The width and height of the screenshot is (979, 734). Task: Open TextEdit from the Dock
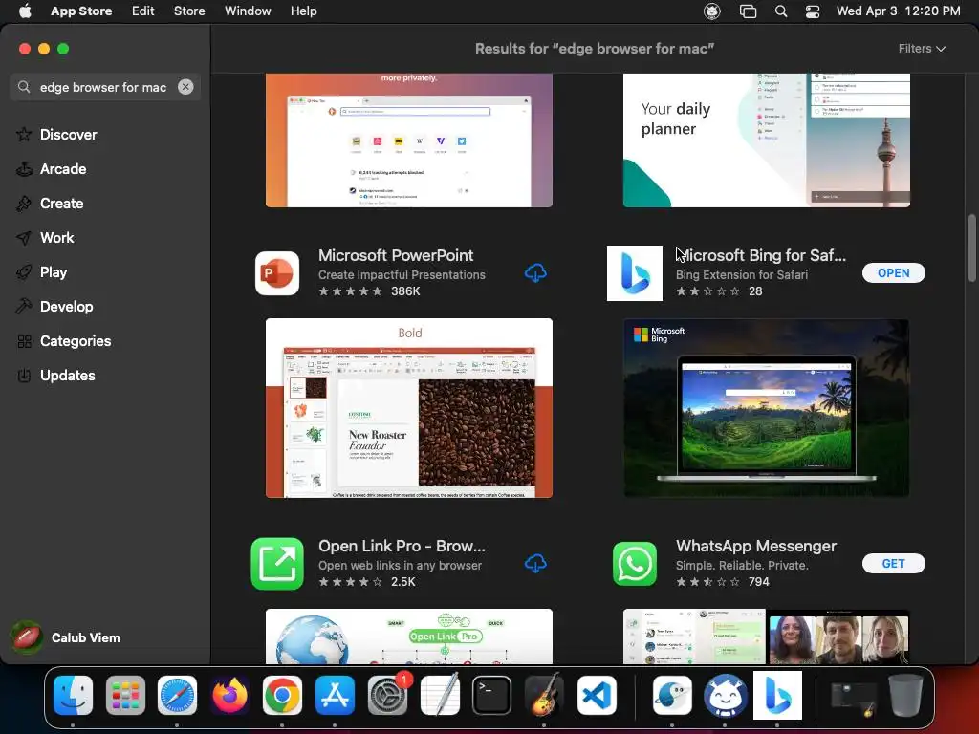pyautogui.click(x=440, y=694)
